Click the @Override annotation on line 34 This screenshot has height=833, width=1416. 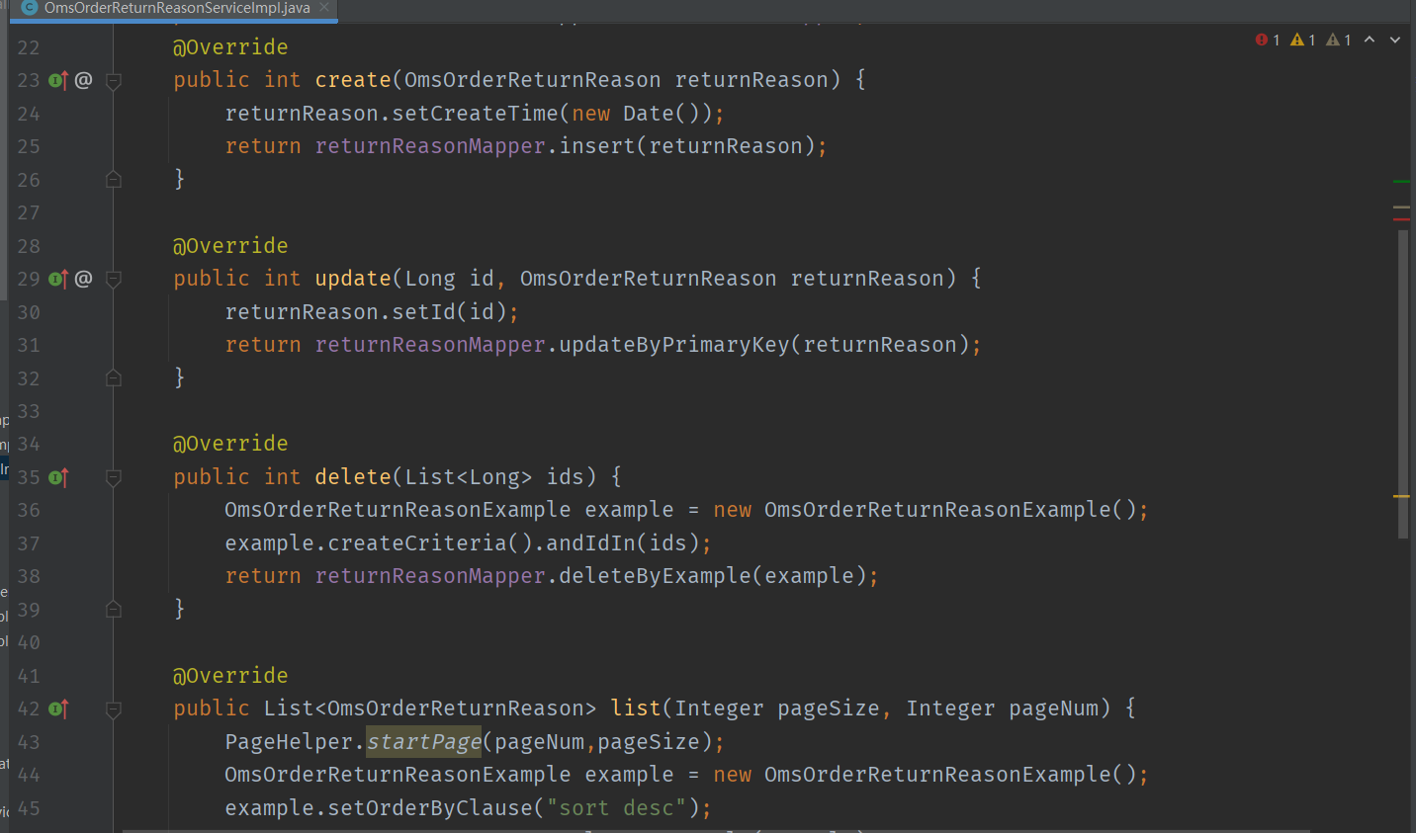[230, 444]
